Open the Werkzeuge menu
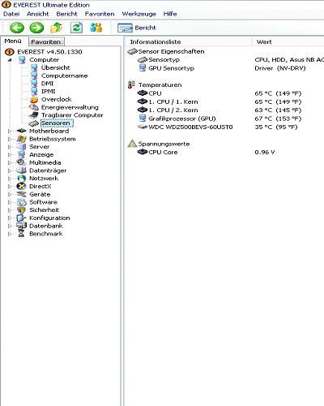Image resolution: width=324 pixels, height=406 pixels. pos(139,14)
